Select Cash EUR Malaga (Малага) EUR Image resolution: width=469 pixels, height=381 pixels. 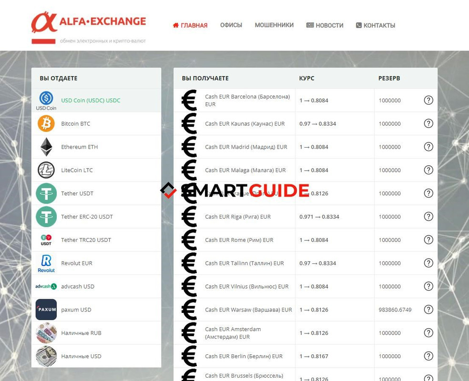tap(245, 170)
